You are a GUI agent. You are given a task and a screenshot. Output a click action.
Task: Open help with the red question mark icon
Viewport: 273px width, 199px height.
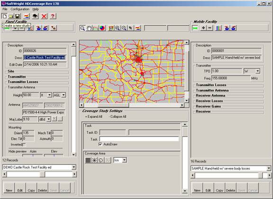coord(53,16)
